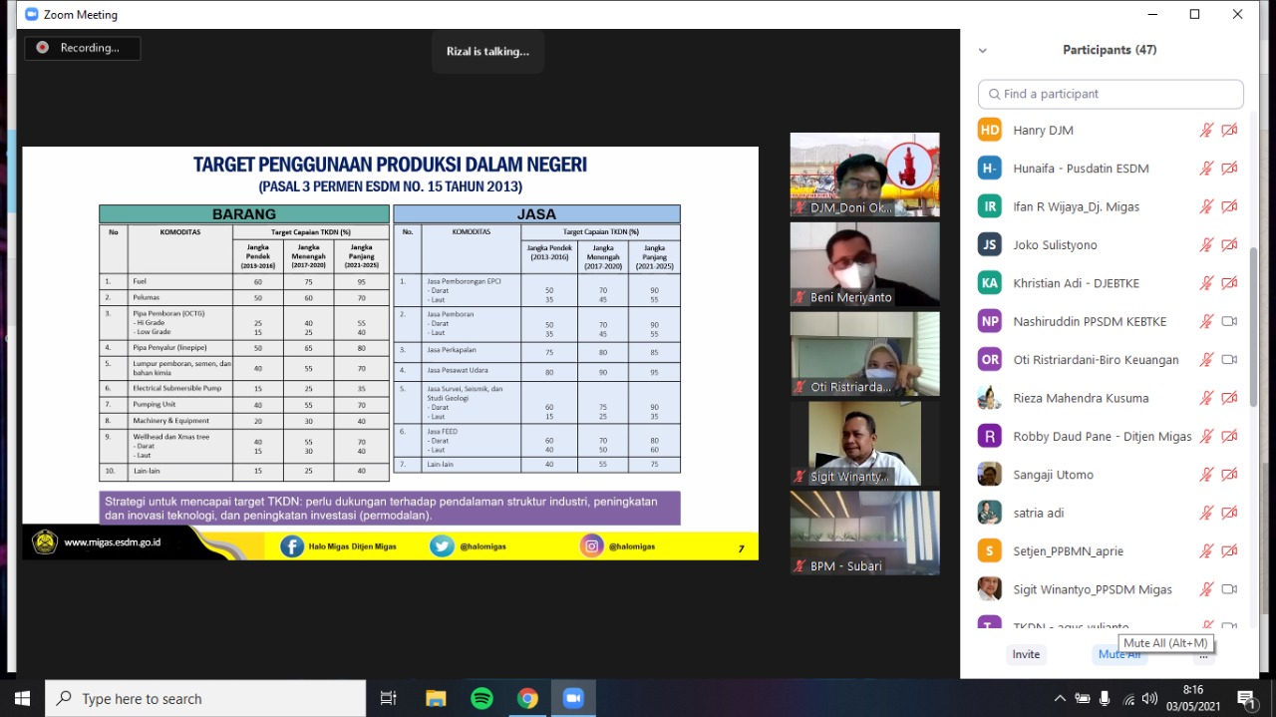The image size is (1276, 717).
Task: Open Spotify from the taskbar
Action: point(481,698)
